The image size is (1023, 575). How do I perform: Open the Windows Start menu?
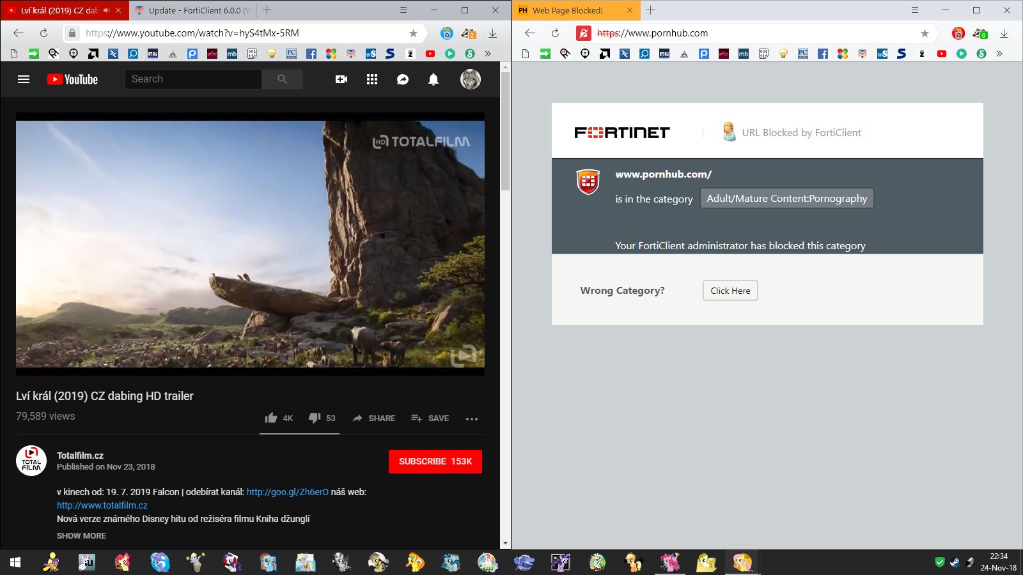pyautogui.click(x=15, y=562)
